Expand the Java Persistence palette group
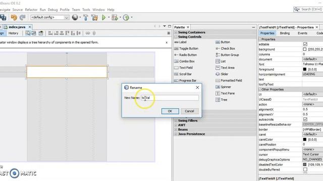The width and height of the screenshot is (323, 181). 176,134
